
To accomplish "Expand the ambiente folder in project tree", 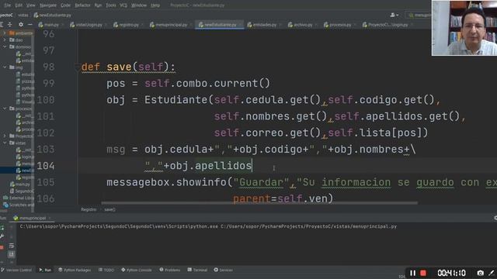I will tap(5, 33).
